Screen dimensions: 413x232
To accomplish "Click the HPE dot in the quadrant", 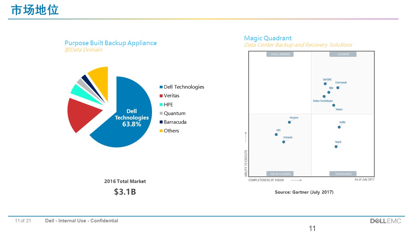I will 276,134.
